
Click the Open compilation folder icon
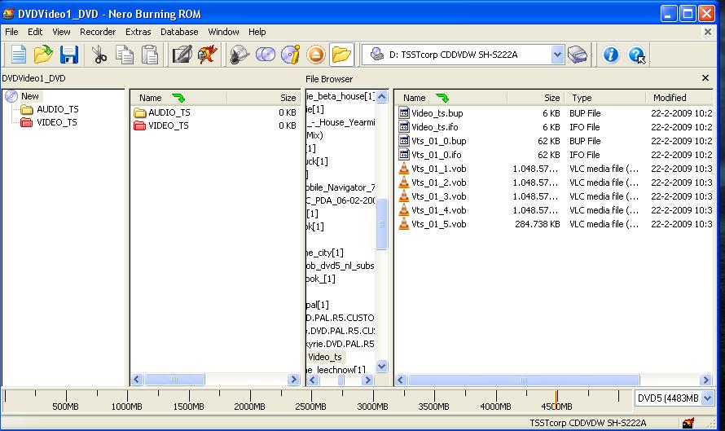[x=43, y=55]
